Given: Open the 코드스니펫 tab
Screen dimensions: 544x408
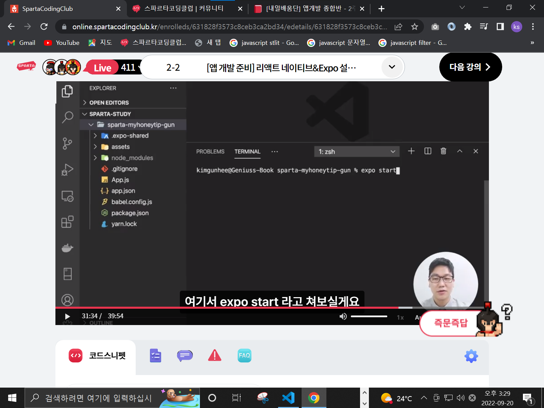Looking at the screenshot, I should coord(96,356).
